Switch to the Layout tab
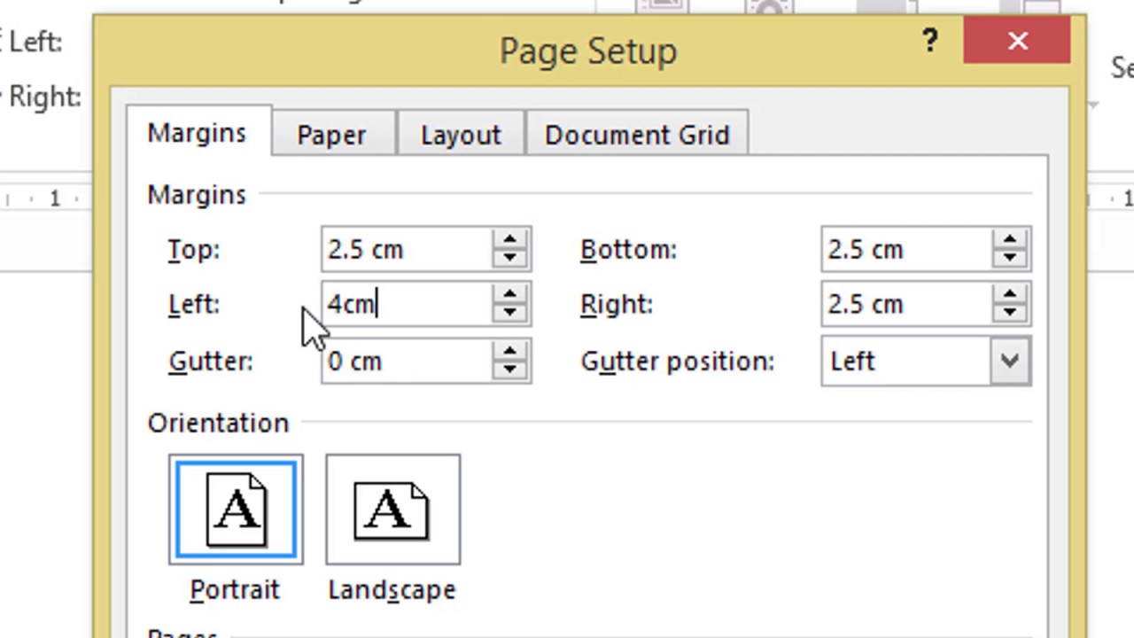The width and height of the screenshot is (1134, 638). coord(461,135)
